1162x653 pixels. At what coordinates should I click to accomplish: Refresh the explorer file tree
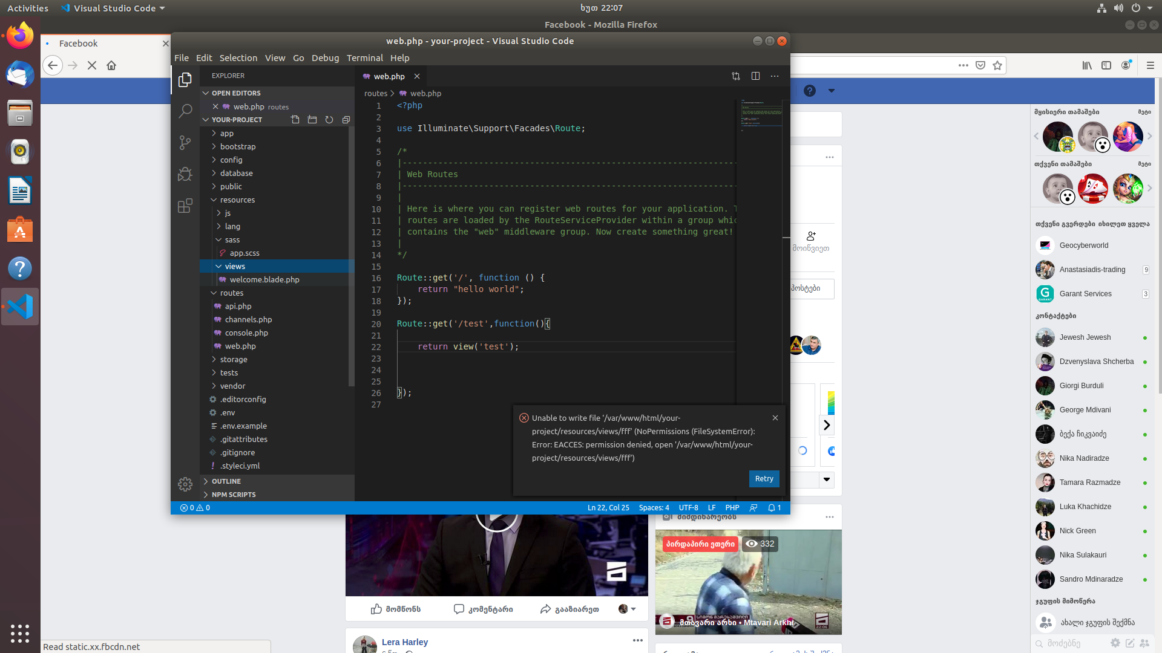click(329, 120)
